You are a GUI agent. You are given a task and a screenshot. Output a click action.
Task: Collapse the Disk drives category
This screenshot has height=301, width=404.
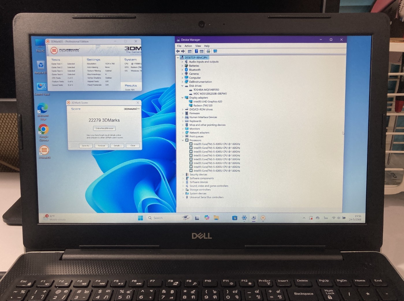click(x=182, y=86)
